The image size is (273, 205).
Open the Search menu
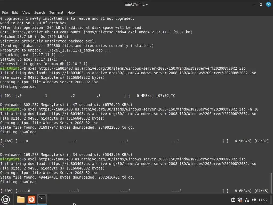click(39, 12)
